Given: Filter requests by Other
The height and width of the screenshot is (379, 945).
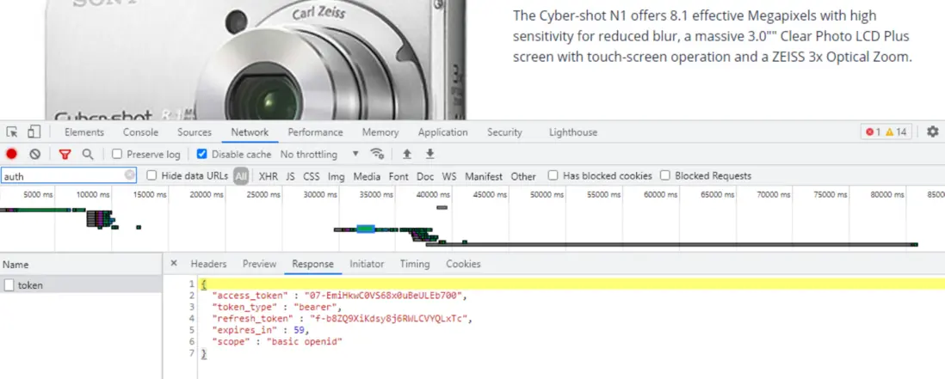Looking at the screenshot, I should 523,176.
